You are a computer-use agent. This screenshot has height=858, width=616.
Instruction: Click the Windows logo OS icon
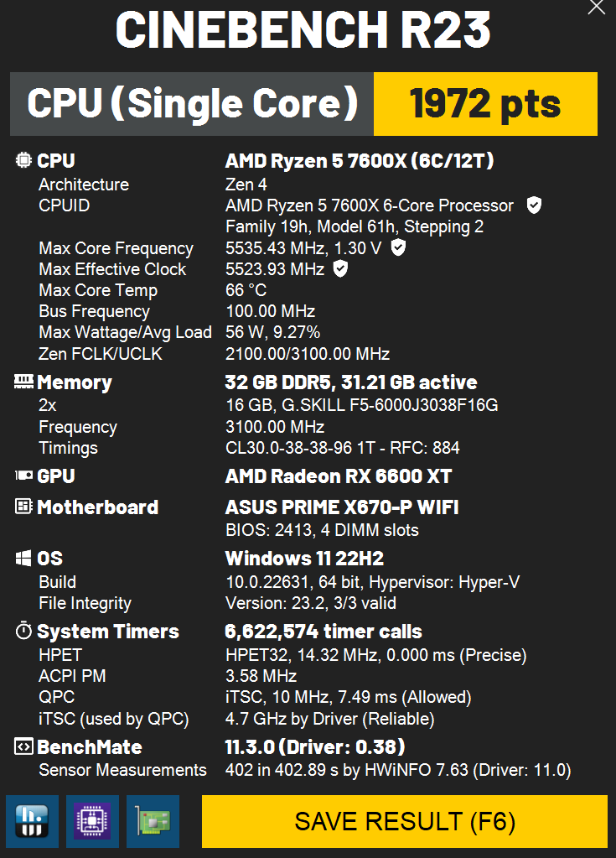(x=23, y=558)
